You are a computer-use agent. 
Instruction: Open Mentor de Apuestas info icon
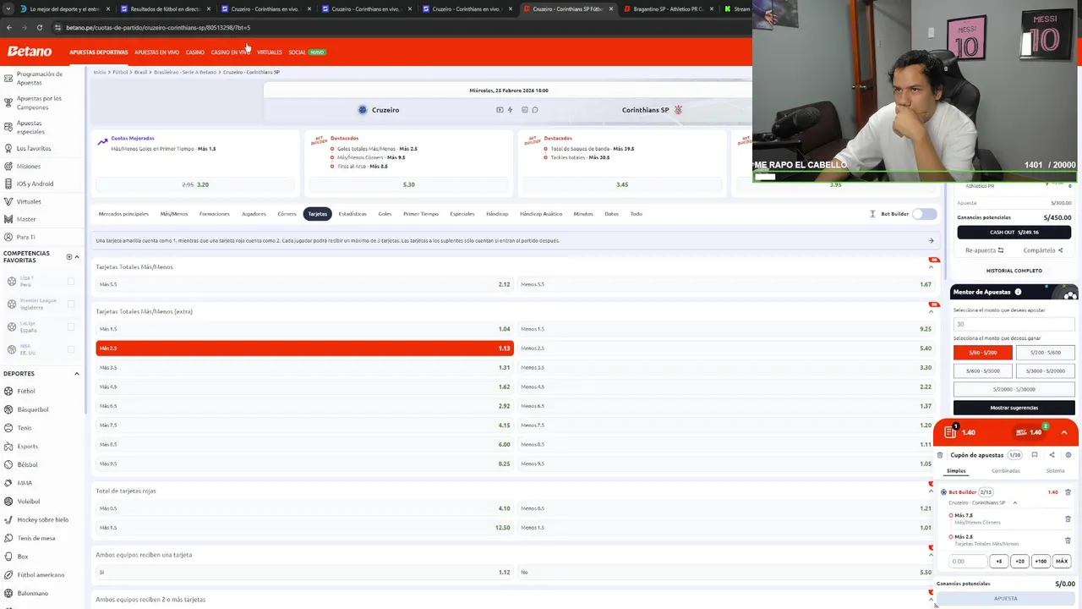pyautogui.click(x=1018, y=293)
